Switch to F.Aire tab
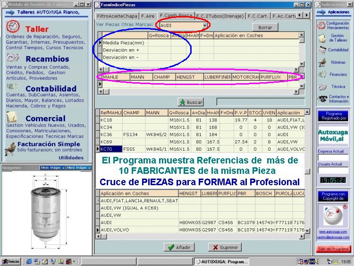Viewport: 354px width, 266px height. coord(148,16)
